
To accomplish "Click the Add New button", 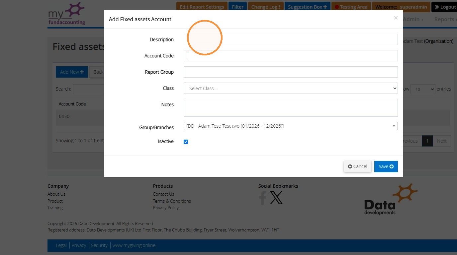I will click(72, 72).
